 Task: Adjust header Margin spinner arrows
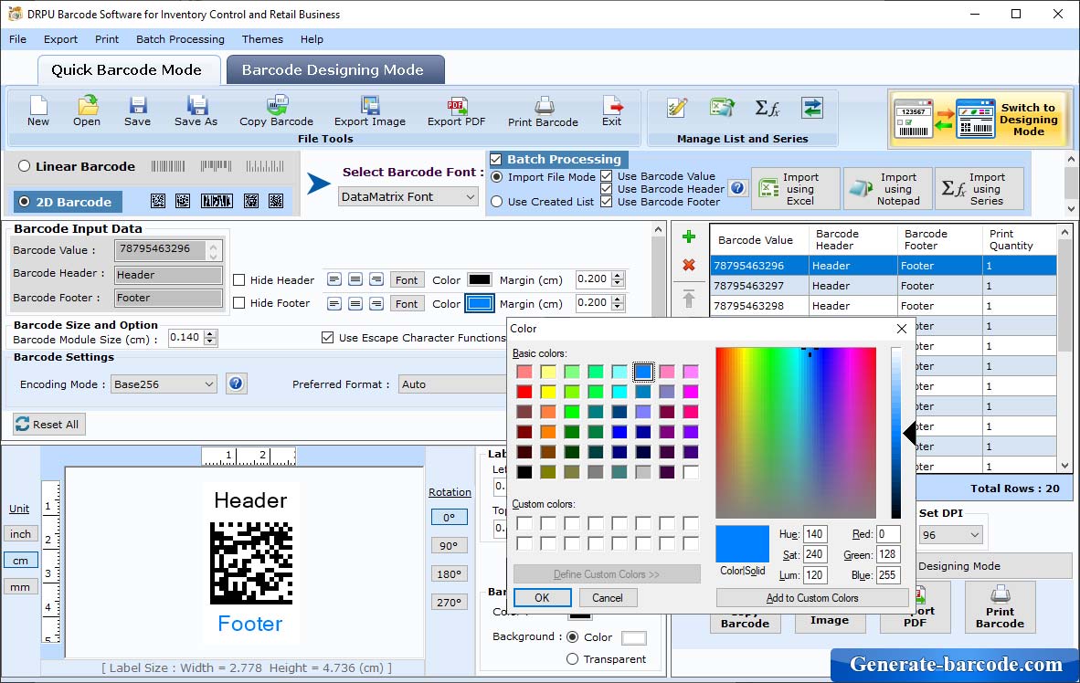pyautogui.click(x=618, y=278)
